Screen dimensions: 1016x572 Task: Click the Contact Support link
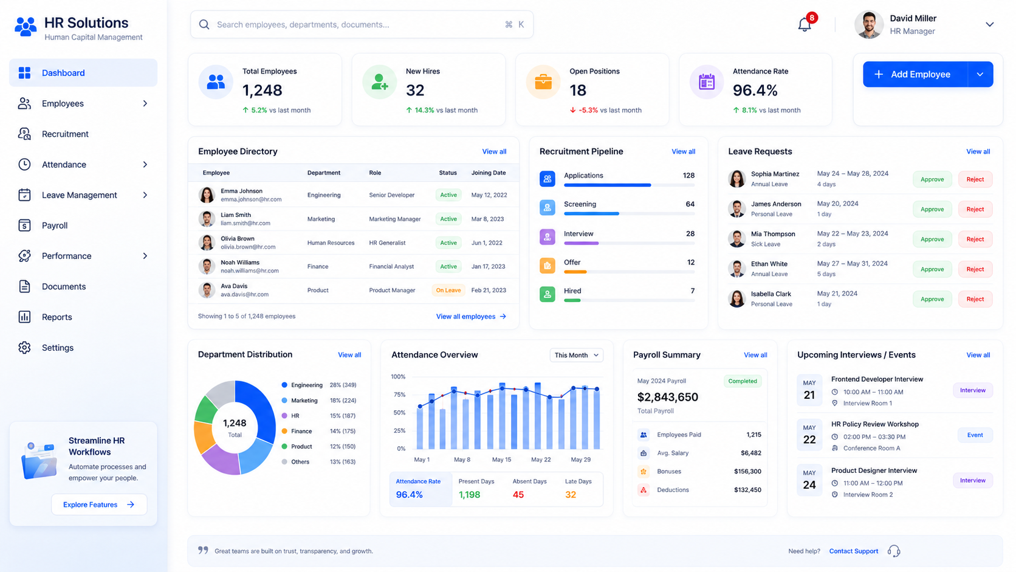pos(853,551)
